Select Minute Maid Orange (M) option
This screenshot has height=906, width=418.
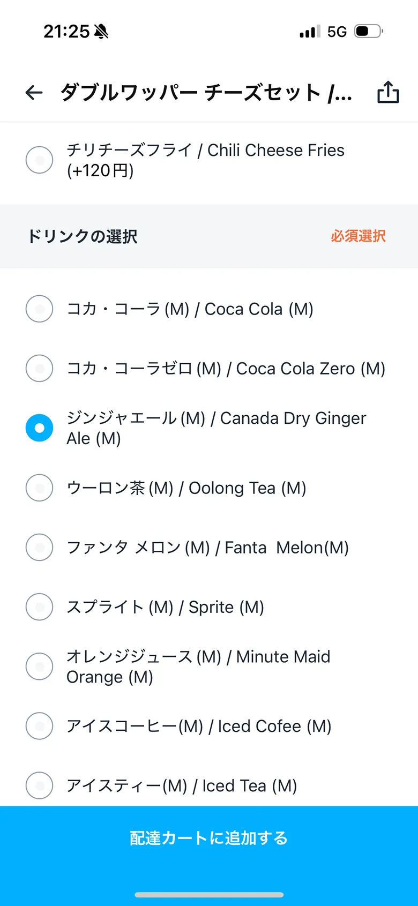pos(40,667)
